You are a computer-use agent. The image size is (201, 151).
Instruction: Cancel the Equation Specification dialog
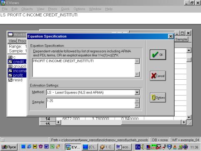coord(158,76)
